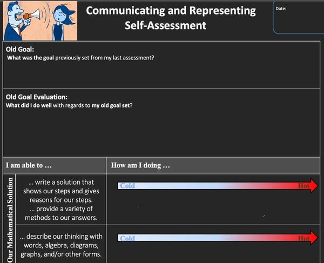Click the 'write a solution that shows our steps' cell
This screenshot has height=263, width=324.
click(61, 200)
